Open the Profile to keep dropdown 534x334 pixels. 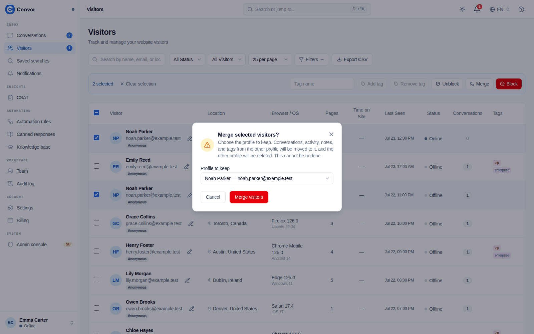coord(267,178)
